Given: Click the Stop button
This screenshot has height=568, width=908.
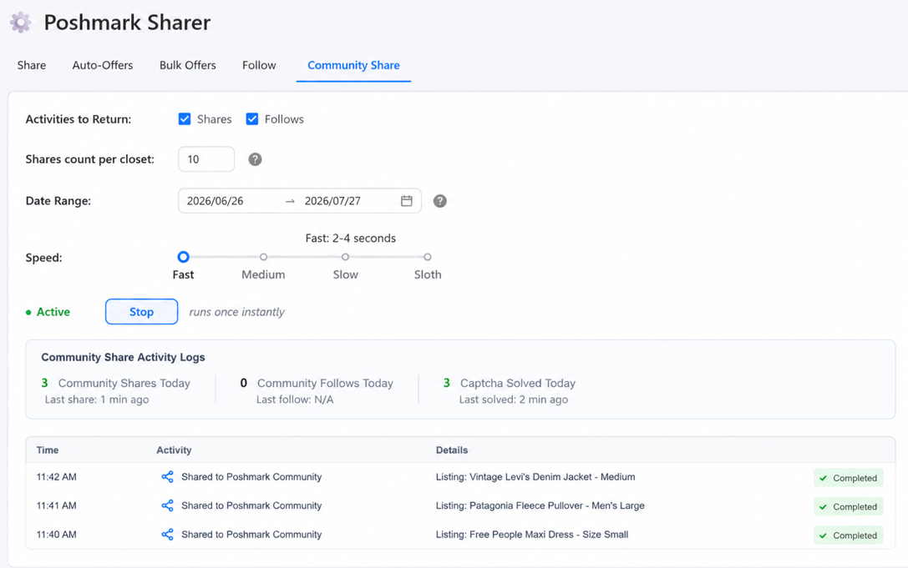Looking at the screenshot, I should coord(141,312).
